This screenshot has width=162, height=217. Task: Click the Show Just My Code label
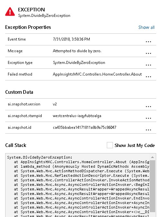[x=135, y=145]
